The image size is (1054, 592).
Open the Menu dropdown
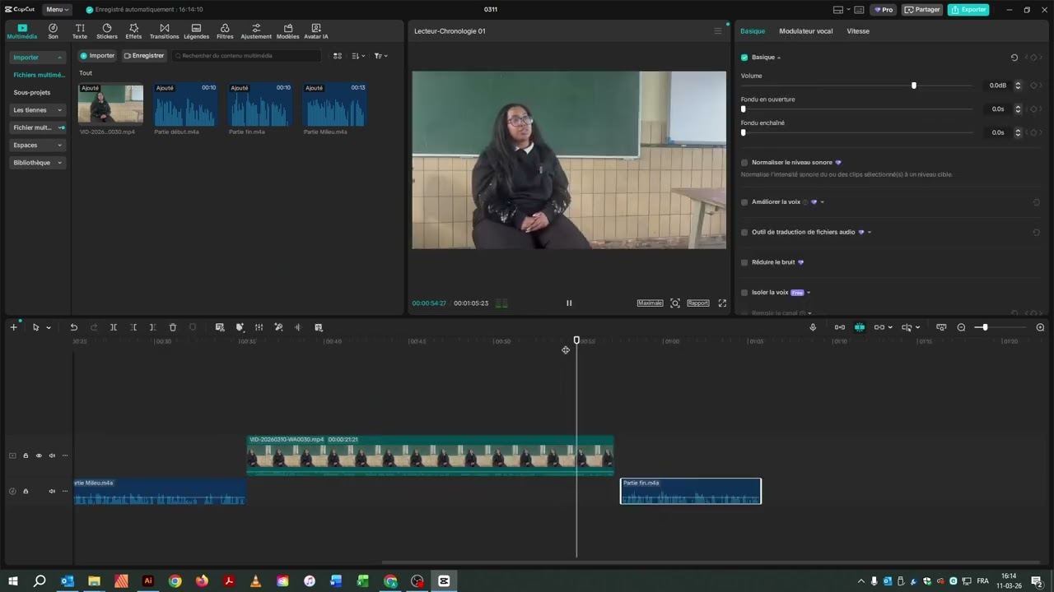(x=57, y=10)
